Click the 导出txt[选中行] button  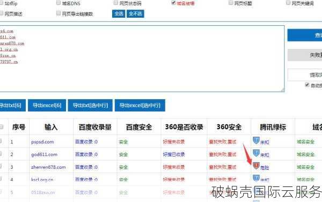coord(90,106)
